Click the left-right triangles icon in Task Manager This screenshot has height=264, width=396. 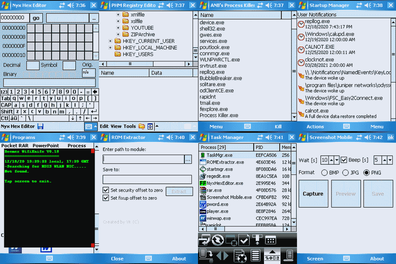[222, 256]
